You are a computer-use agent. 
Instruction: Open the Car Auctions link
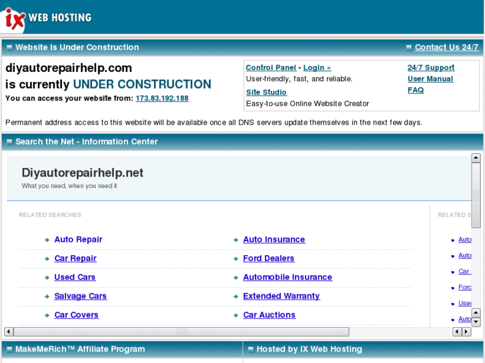269,315
